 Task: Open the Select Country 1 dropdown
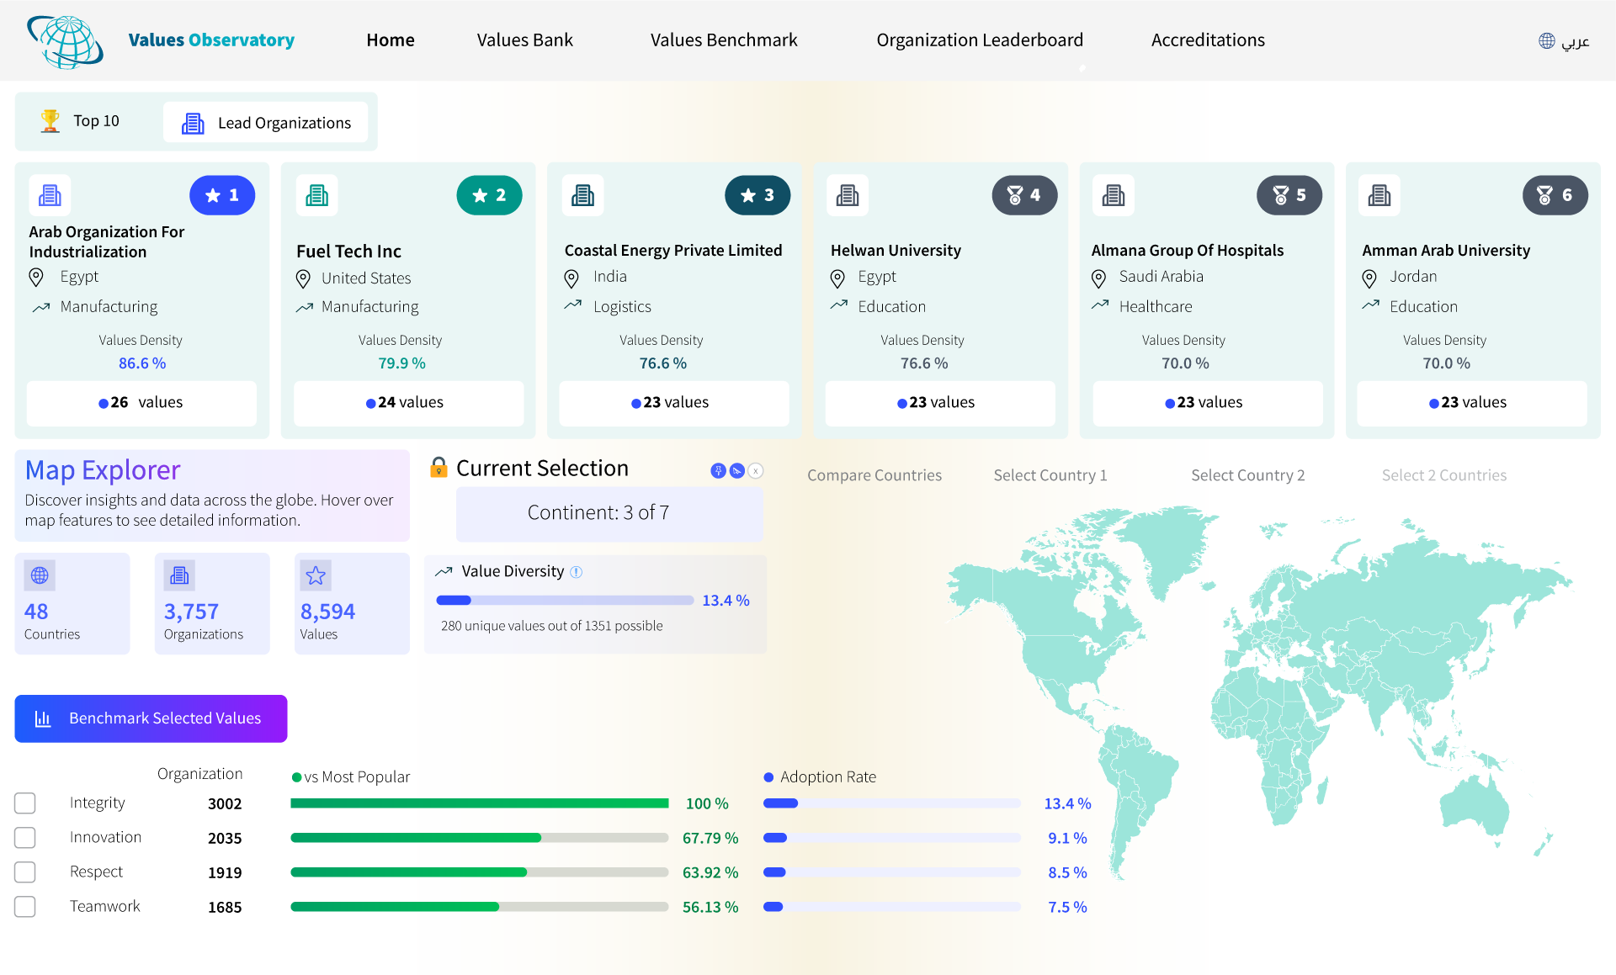point(1050,475)
